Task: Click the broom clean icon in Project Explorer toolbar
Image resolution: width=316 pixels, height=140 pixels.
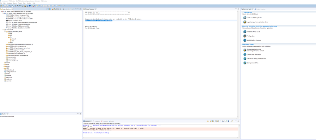Action: 55,9
